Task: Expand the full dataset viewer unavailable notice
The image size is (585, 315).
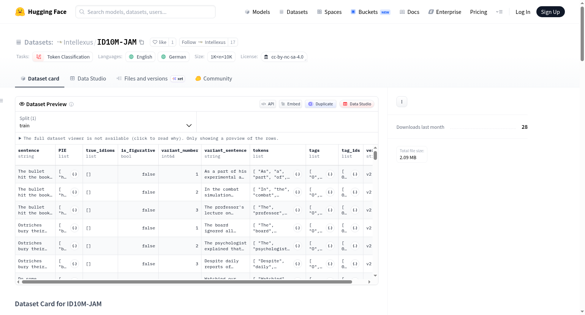Action: pyautogui.click(x=148, y=138)
